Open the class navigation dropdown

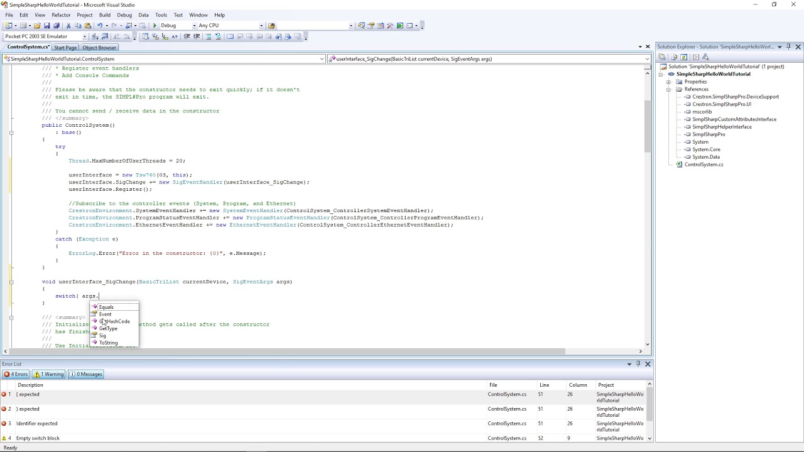pyautogui.click(x=322, y=59)
